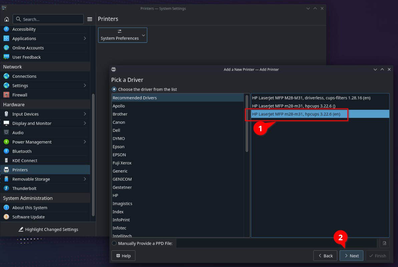Click the System Settings sidebar scrollbar
This screenshot has height=267, width=398.
[93, 155]
